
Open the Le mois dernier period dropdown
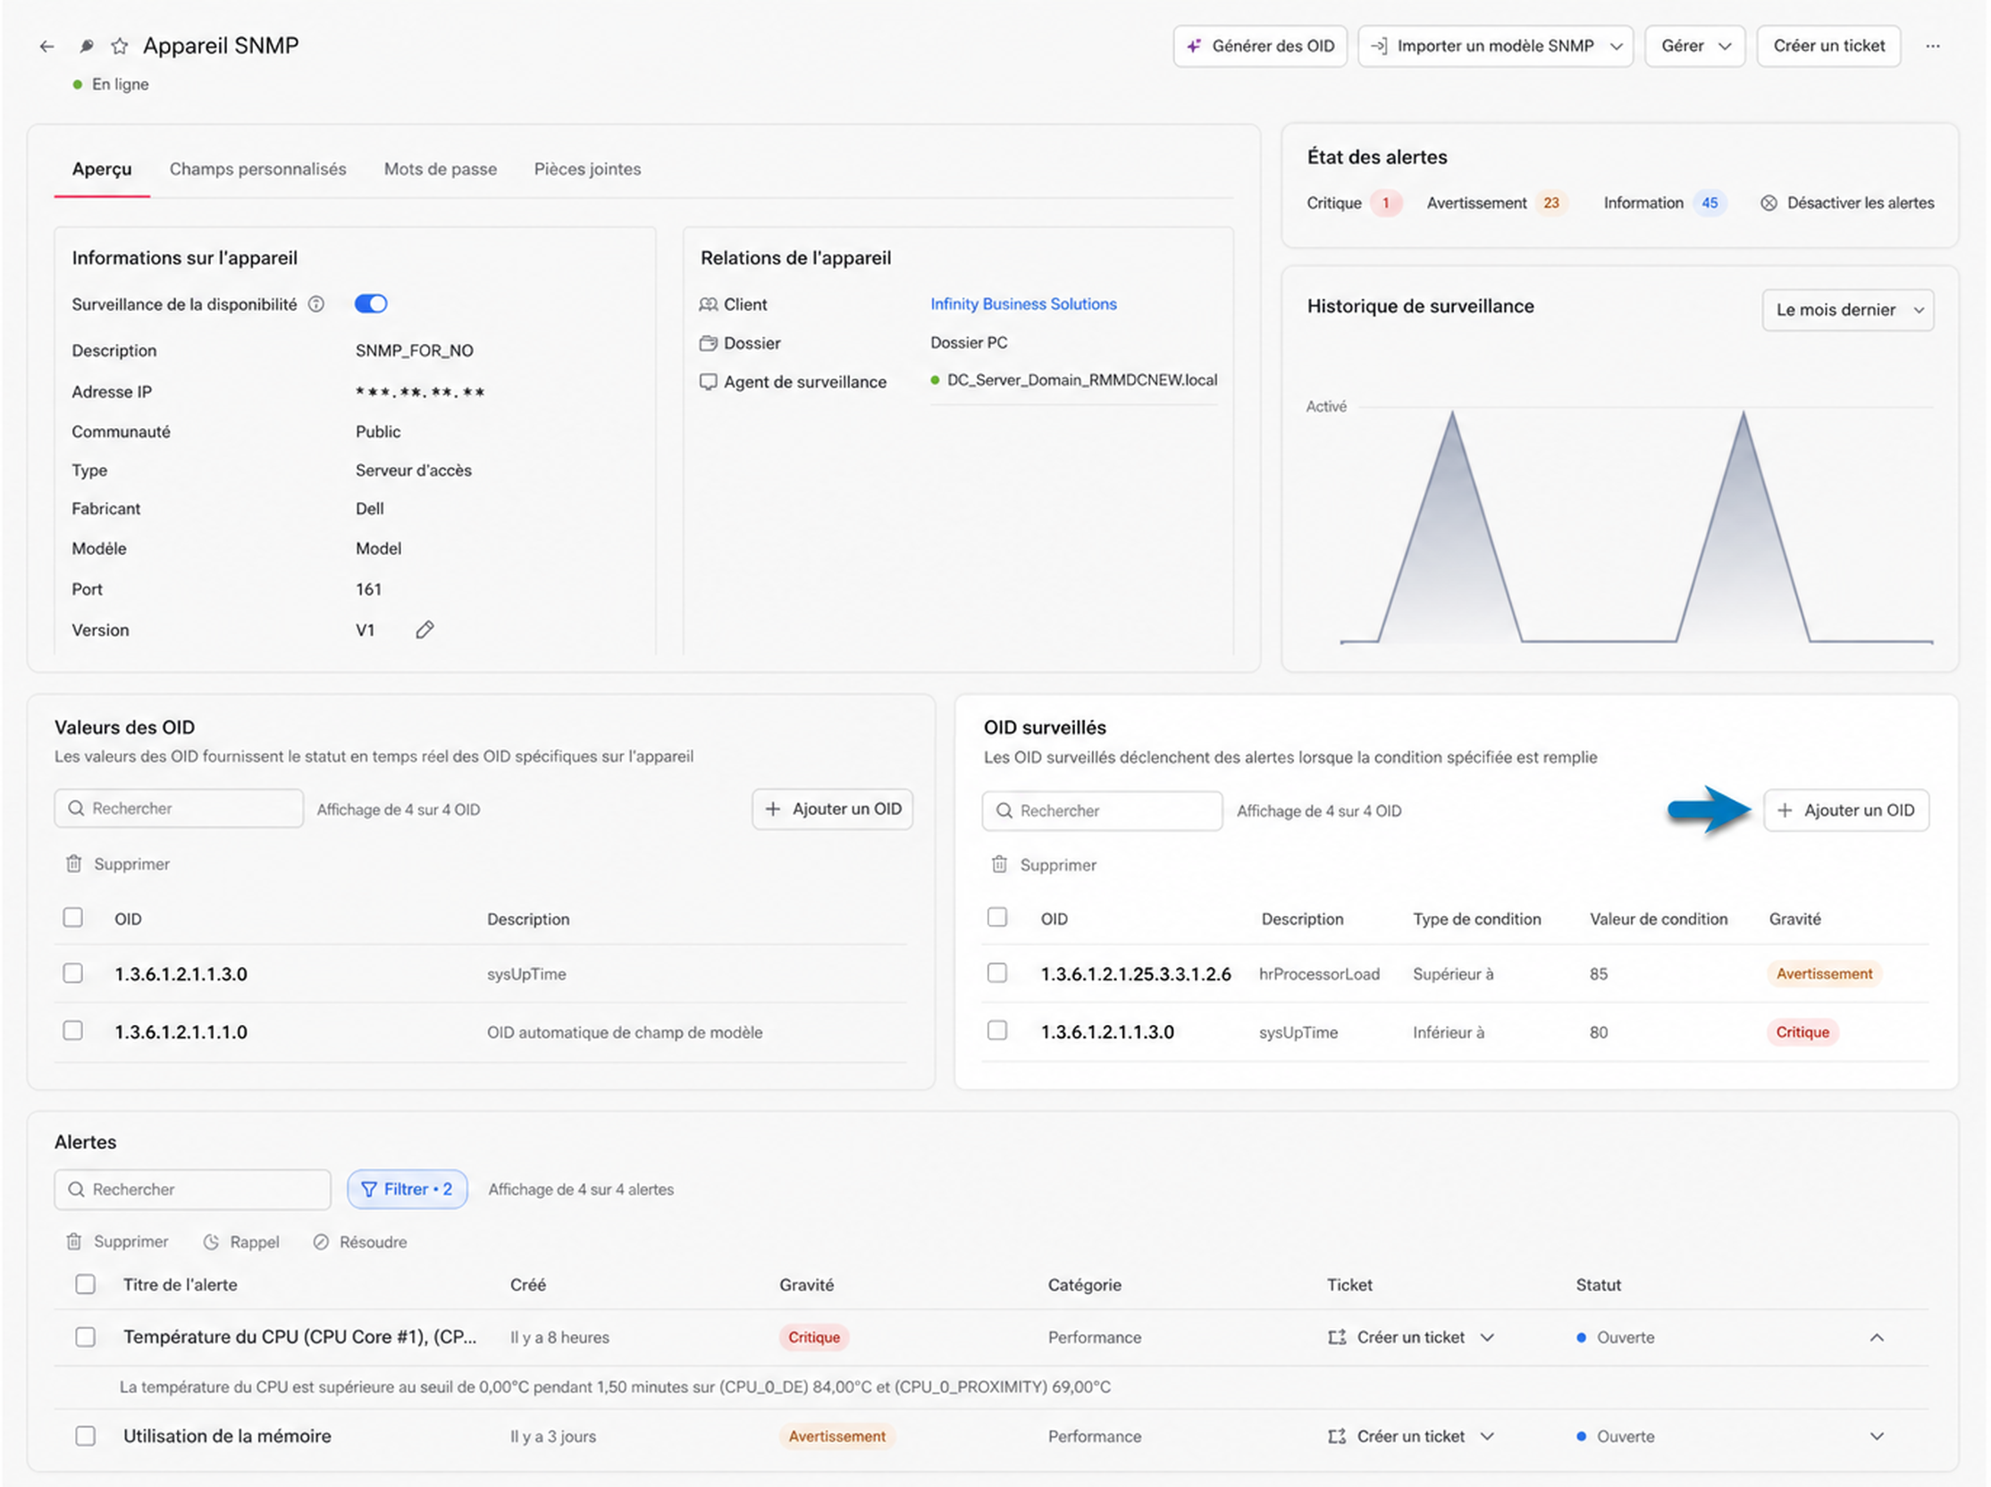1848,309
